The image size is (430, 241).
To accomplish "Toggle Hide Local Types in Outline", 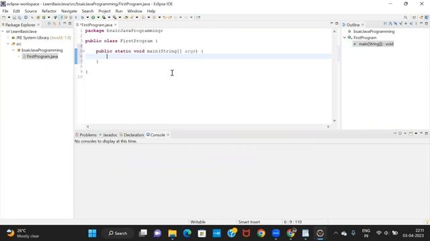I will (411, 24).
